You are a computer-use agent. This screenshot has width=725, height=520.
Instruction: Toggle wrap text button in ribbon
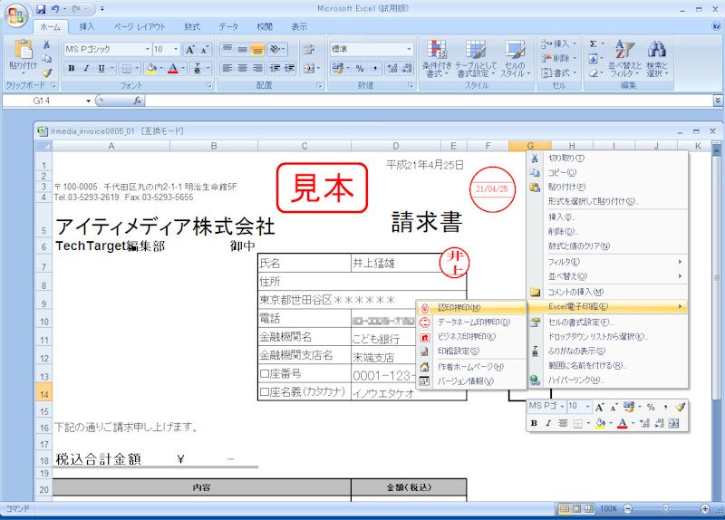tap(309, 49)
